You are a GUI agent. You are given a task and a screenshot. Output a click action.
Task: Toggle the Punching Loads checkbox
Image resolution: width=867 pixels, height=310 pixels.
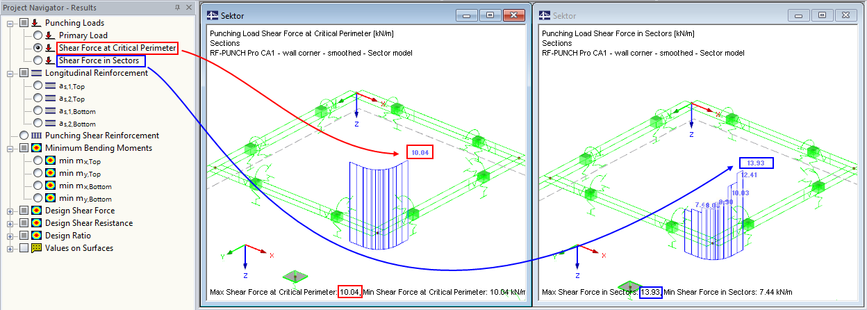pyautogui.click(x=24, y=23)
